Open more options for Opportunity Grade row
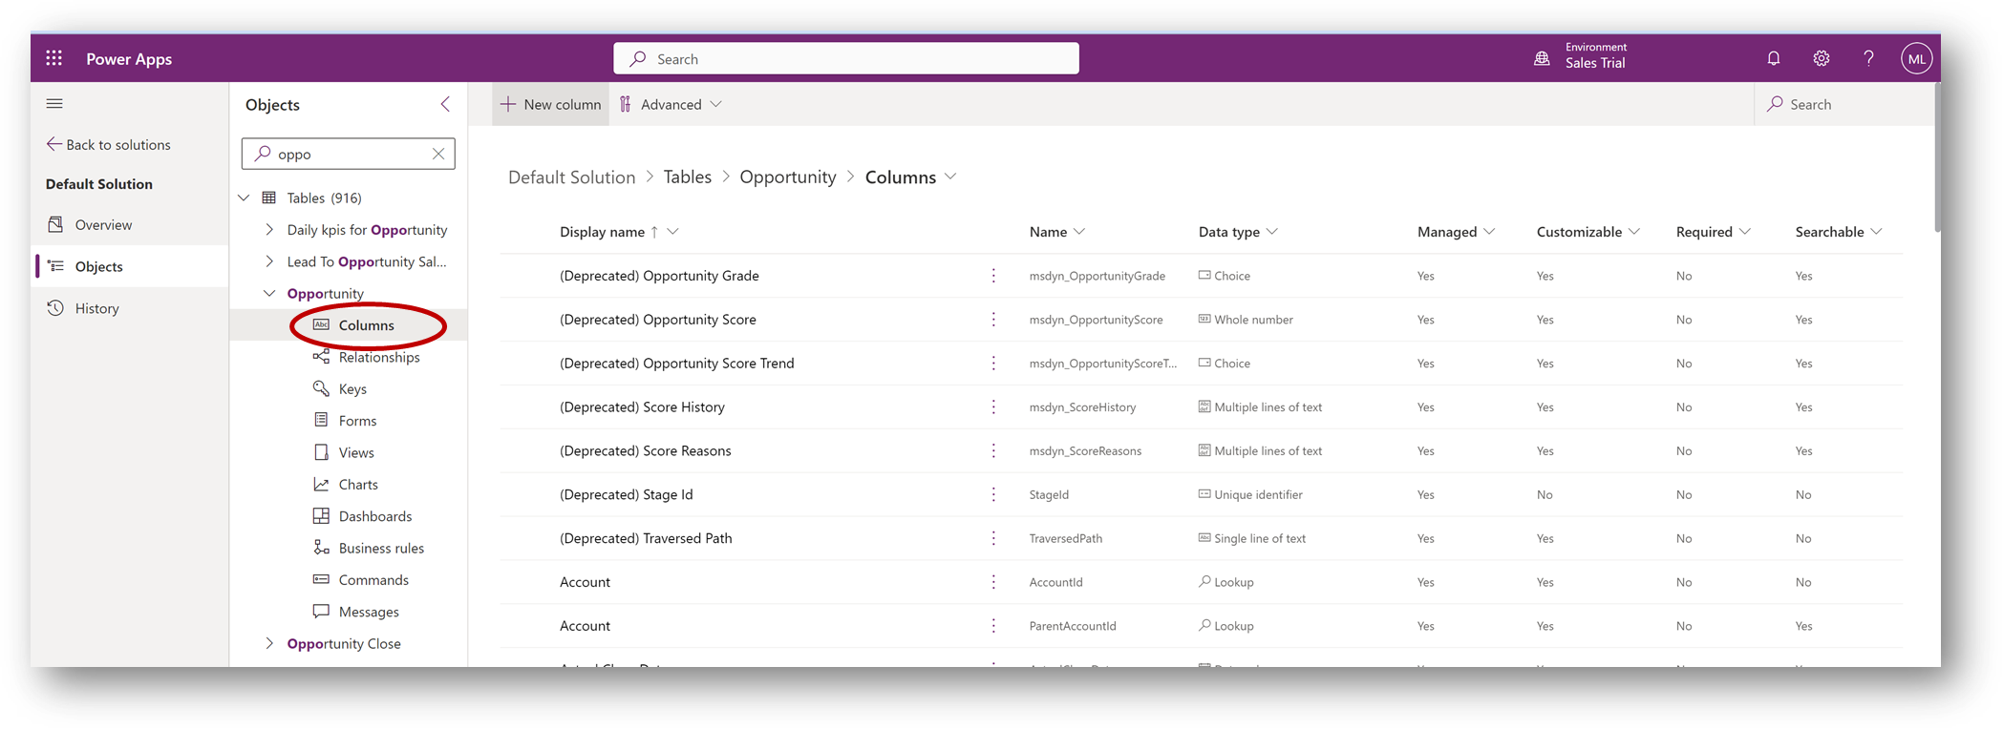Image resolution: width=2003 pixels, height=729 pixels. click(993, 276)
